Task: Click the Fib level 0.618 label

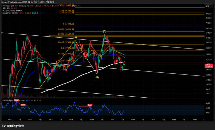Action: click(x=66, y=42)
